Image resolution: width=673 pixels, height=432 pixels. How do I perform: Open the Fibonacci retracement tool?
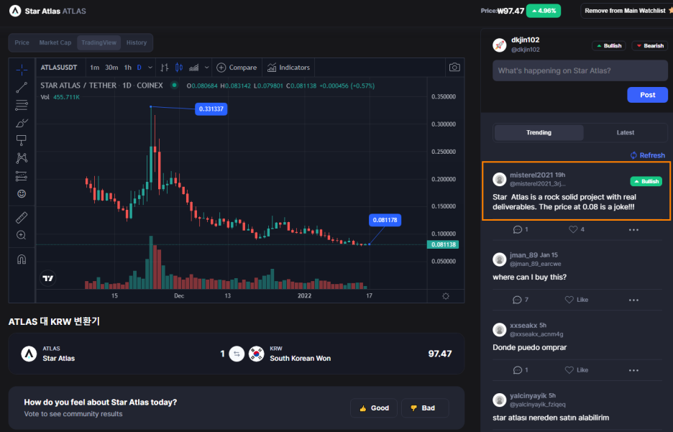pos(22,105)
